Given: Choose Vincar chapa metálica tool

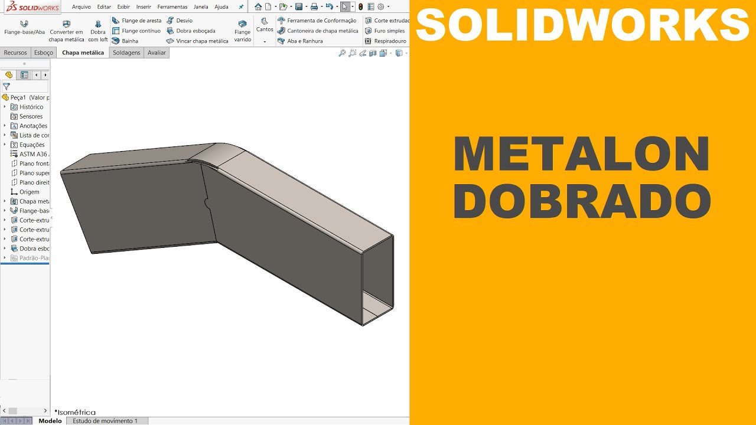Looking at the screenshot, I should tap(197, 41).
